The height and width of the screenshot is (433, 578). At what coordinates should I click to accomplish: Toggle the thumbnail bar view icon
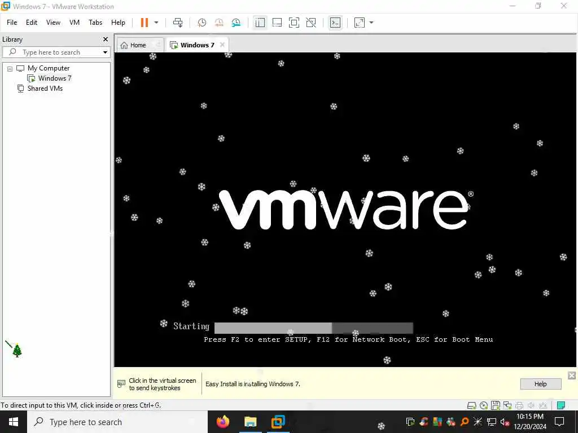(277, 23)
